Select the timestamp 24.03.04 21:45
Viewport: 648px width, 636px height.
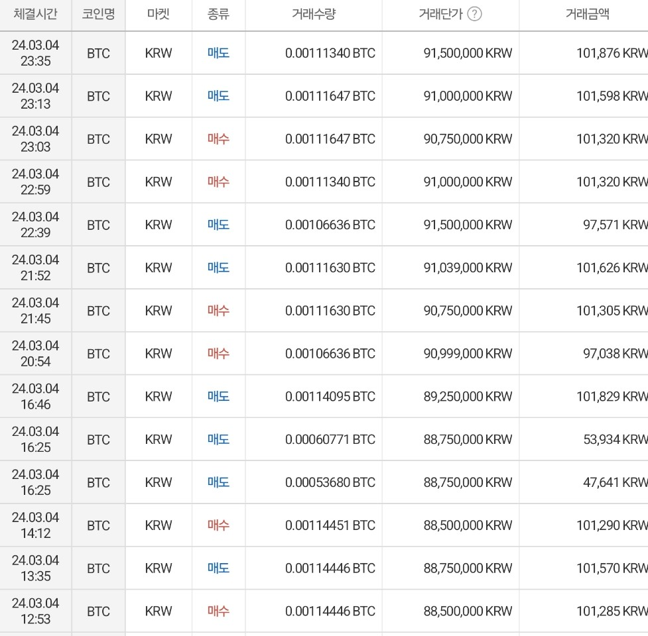click(36, 310)
